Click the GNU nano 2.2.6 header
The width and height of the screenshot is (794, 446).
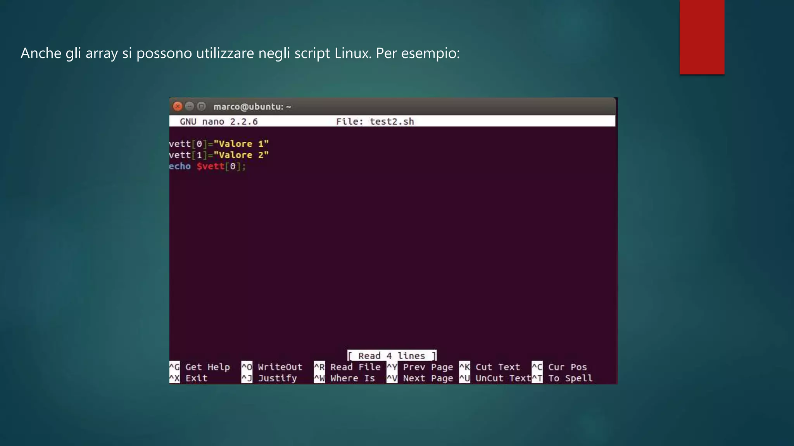[x=219, y=122]
